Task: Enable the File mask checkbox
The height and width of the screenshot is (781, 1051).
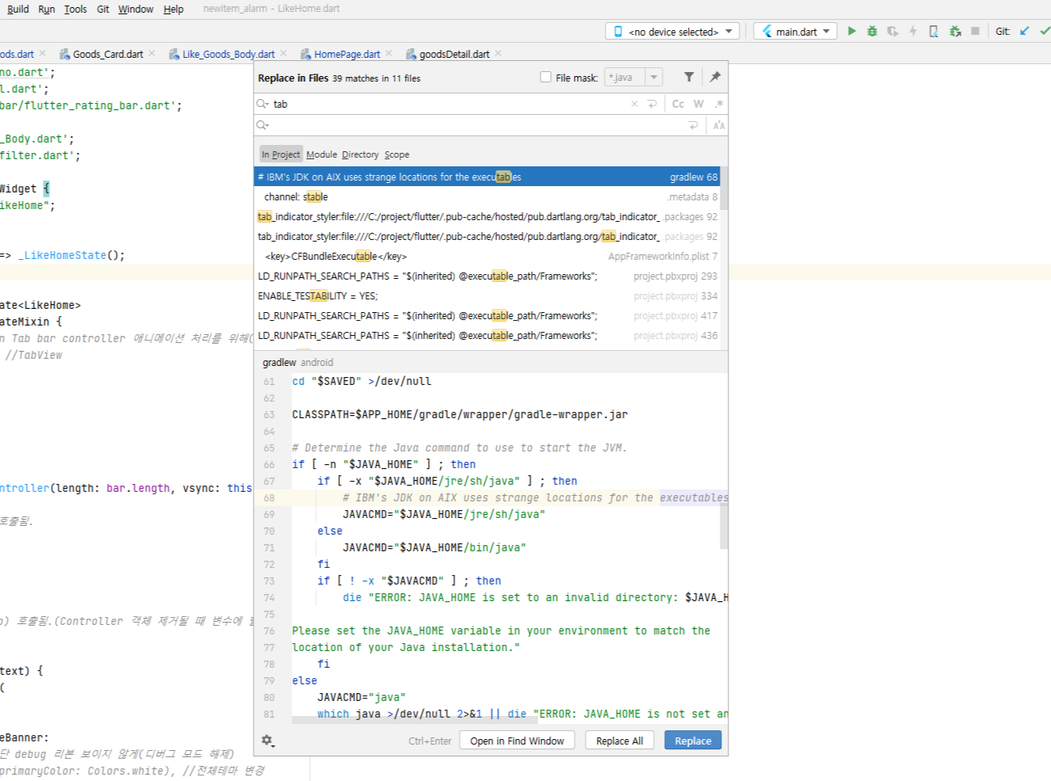Action: 545,77
